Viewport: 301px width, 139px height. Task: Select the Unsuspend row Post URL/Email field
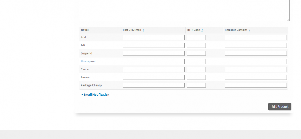coord(154,61)
